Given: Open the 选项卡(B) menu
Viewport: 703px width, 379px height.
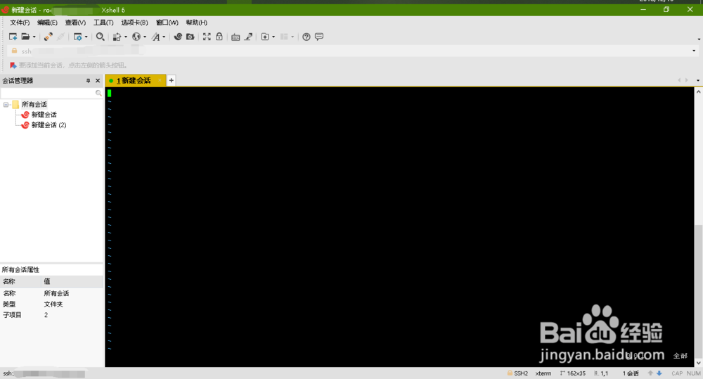Looking at the screenshot, I should [134, 23].
